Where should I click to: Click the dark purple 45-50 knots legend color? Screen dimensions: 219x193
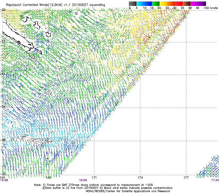202,4
